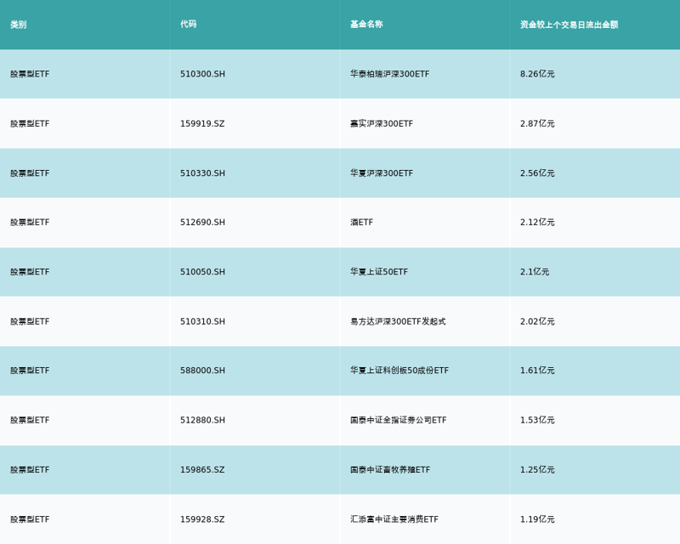Select fund name 国泰中证全指证券公司ETF
This screenshot has width=680, height=544.
pyautogui.click(x=398, y=420)
